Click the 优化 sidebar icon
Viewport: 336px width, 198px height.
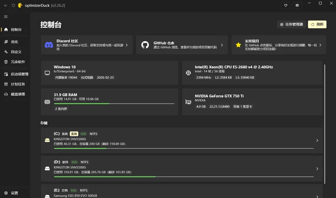coord(6,42)
